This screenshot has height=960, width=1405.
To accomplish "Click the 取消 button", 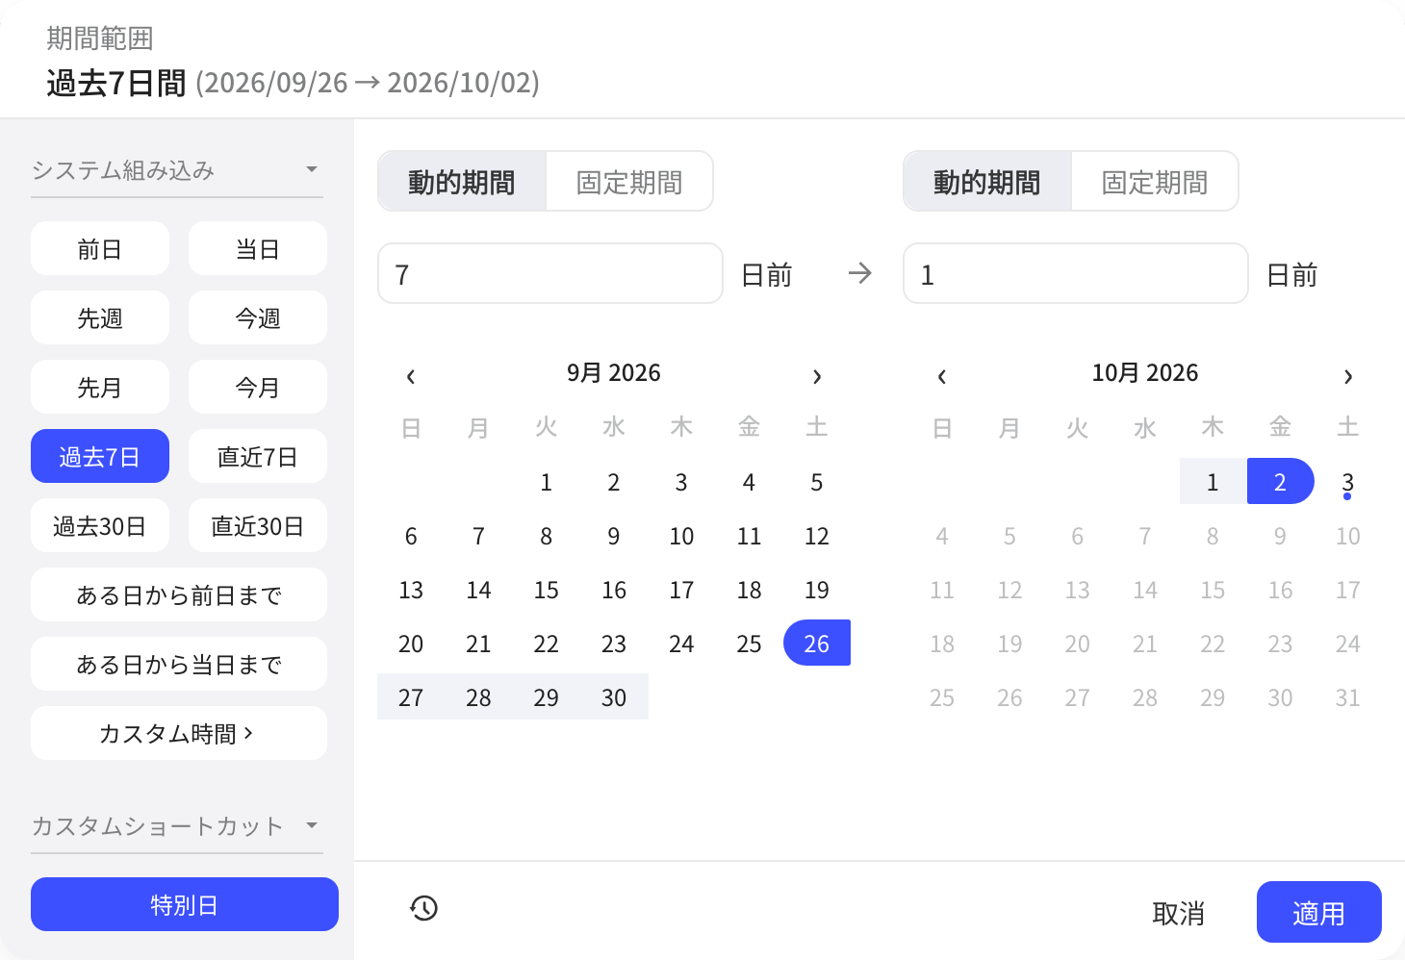I will [x=1179, y=912].
